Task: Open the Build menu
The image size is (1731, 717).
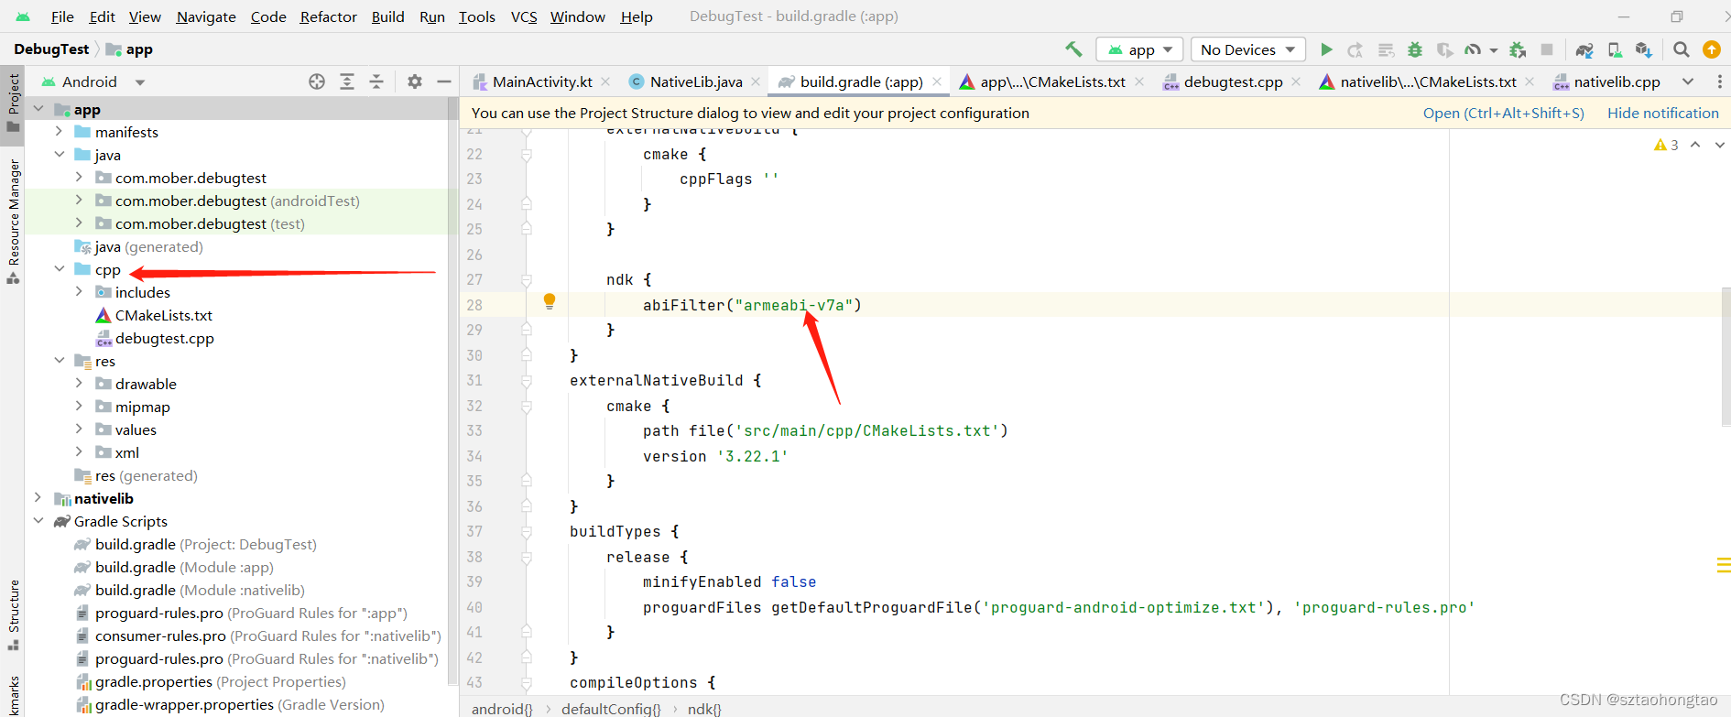Action: [387, 16]
